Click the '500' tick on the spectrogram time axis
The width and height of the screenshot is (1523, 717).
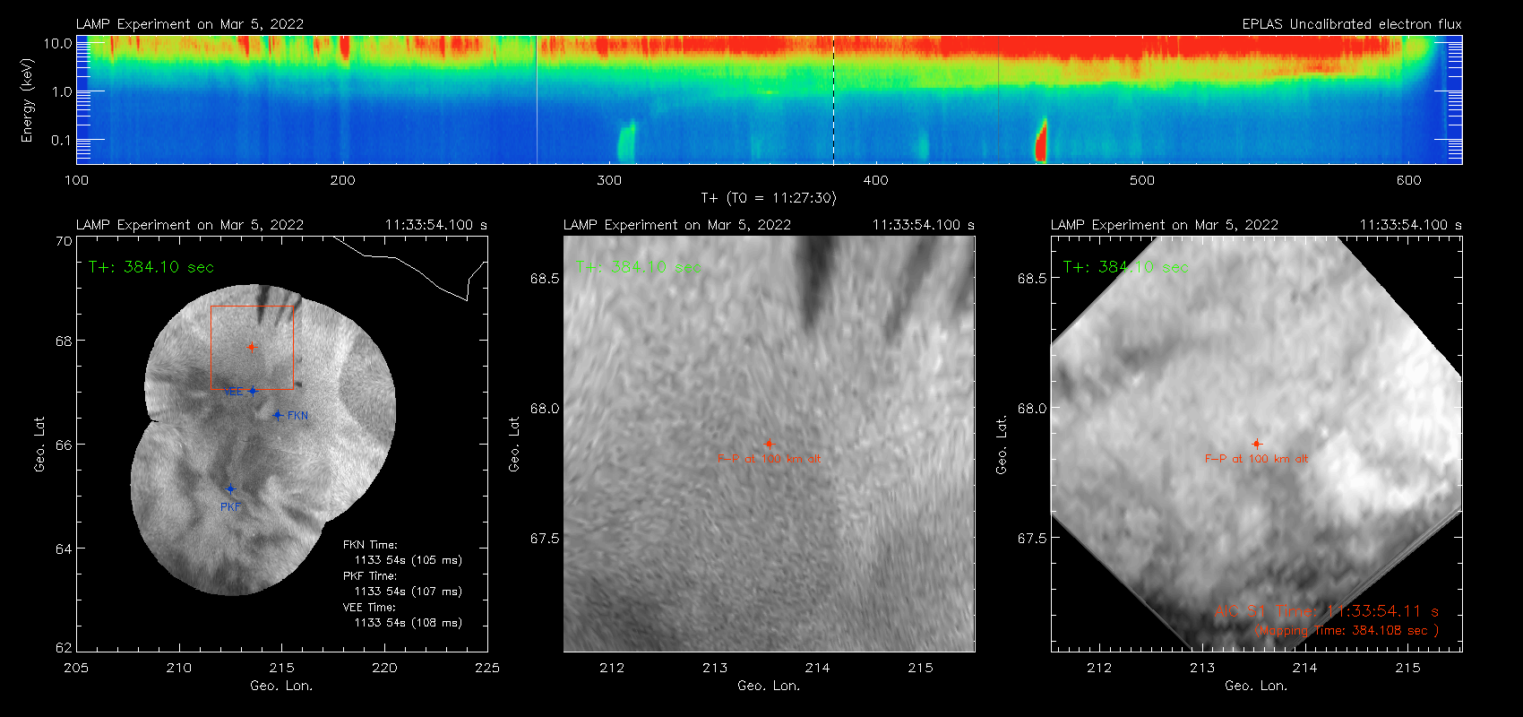click(x=1142, y=180)
